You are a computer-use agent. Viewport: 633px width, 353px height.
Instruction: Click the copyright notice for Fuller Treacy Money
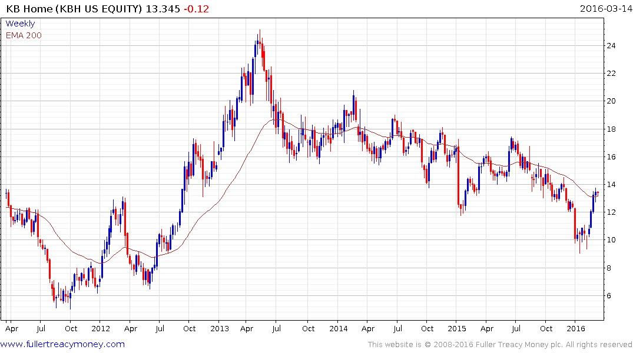tap(500, 345)
